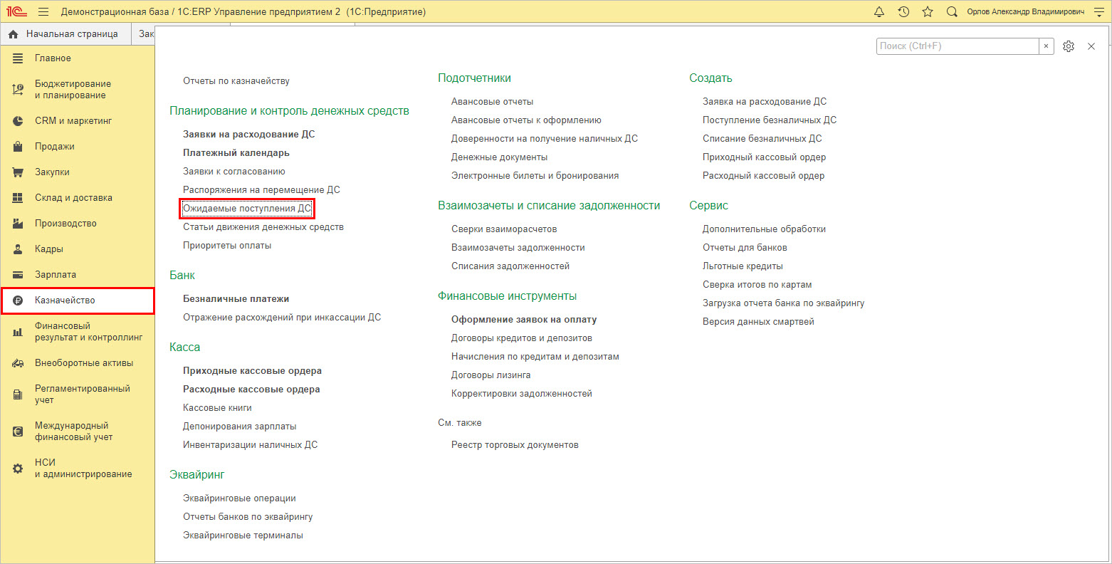
Task: Click Финансовый результат chart icon
Action: (19, 332)
